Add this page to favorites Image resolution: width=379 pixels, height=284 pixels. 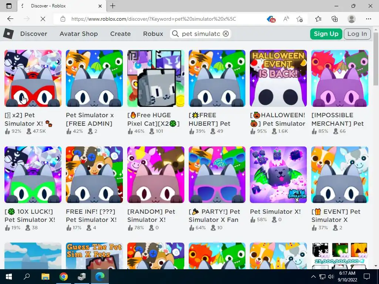[x=299, y=19]
